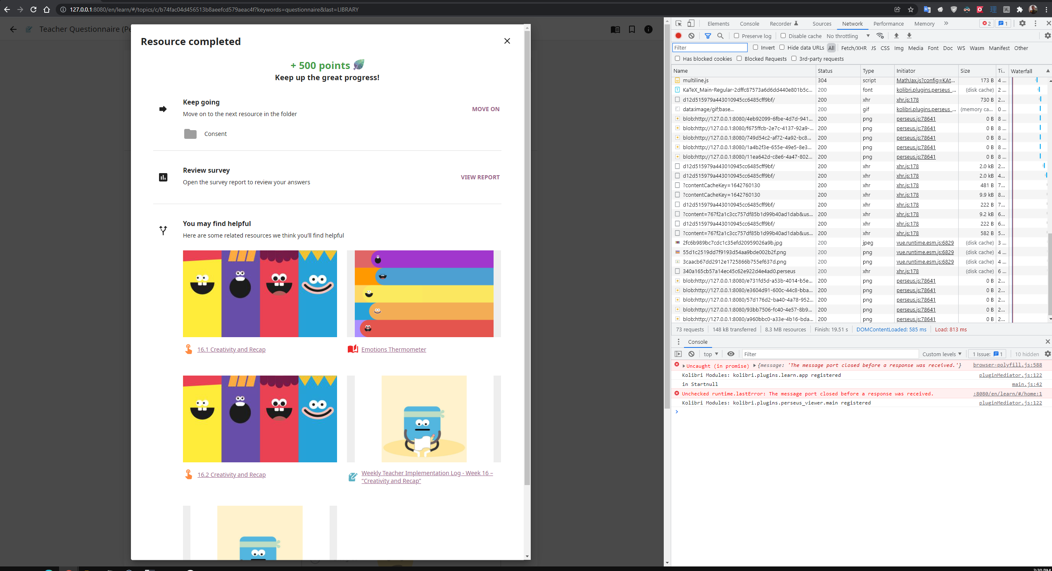Export the network log as HAR
The height and width of the screenshot is (571, 1052).
909,36
